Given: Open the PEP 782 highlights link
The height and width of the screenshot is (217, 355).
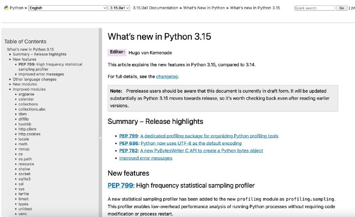Looking at the screenshot, I should point(129,151).
